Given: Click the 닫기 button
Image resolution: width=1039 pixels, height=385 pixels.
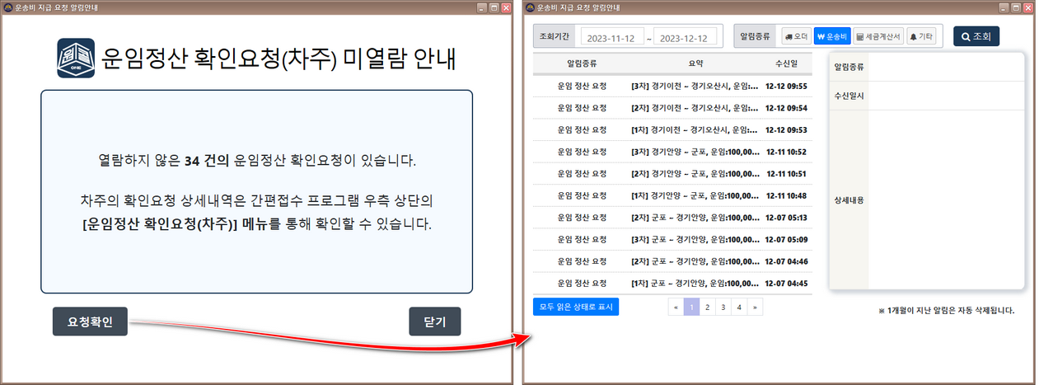Looking at the screenshot, I should coord(434,322).
